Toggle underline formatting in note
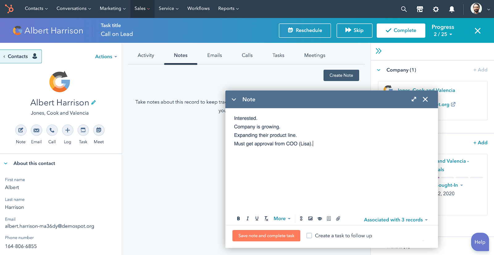494x255 pixels. 257,219
